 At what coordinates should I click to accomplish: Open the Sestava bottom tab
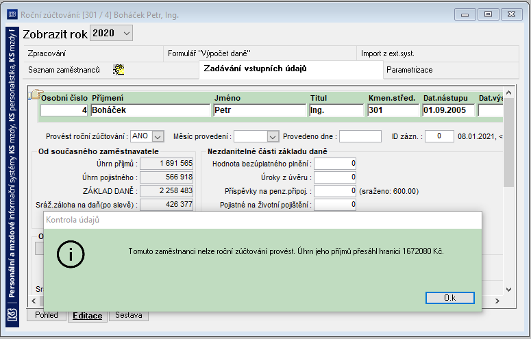point(128,315)
